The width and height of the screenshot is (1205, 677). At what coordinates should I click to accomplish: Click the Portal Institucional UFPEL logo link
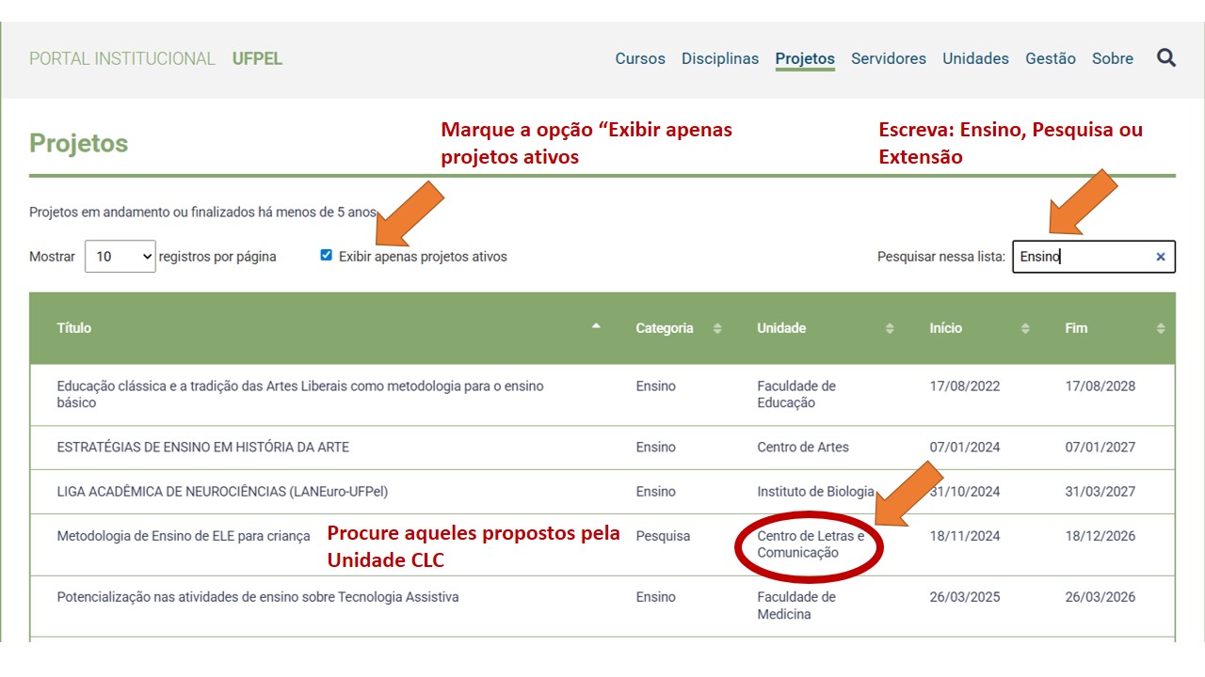155,58
